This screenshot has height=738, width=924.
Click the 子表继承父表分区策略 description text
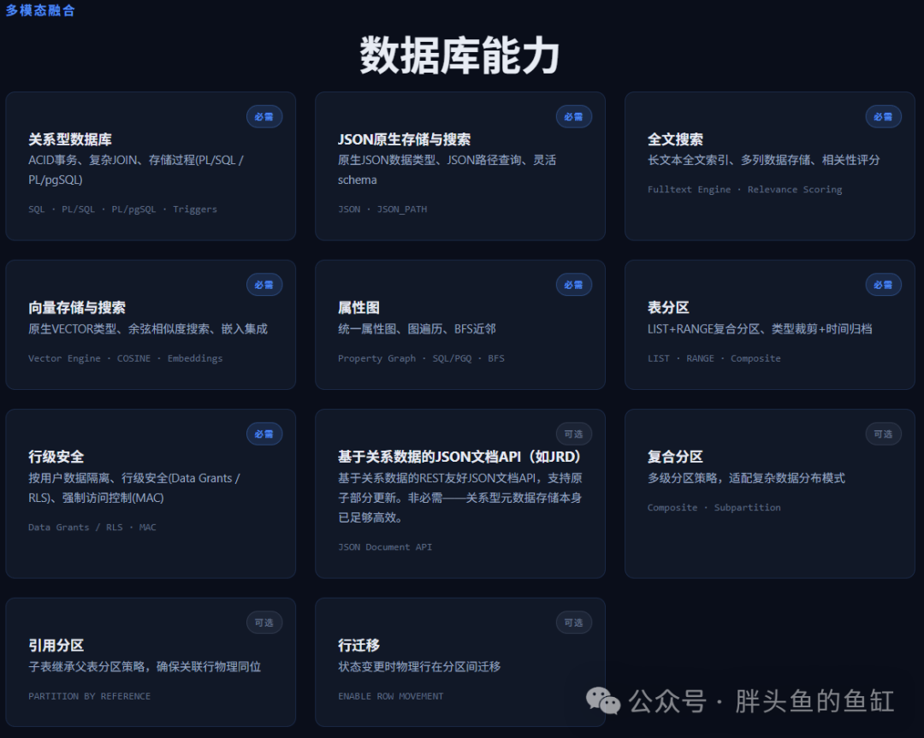pos(145,667)
